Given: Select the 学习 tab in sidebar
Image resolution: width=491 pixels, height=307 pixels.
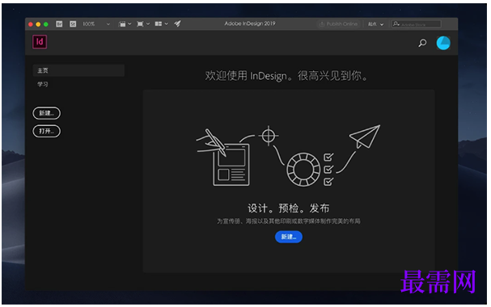Looking at the screenshot, I should click(x=43, y=84).
